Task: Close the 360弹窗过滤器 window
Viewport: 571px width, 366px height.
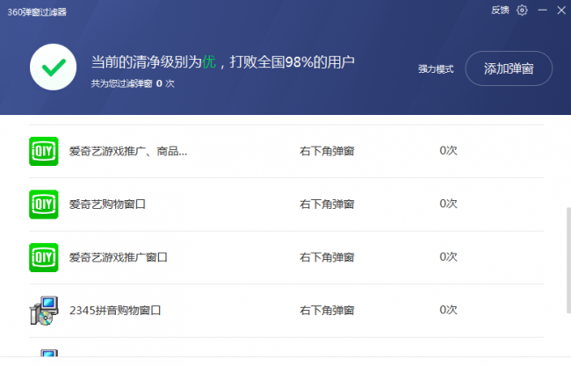Action: [561, 11]
